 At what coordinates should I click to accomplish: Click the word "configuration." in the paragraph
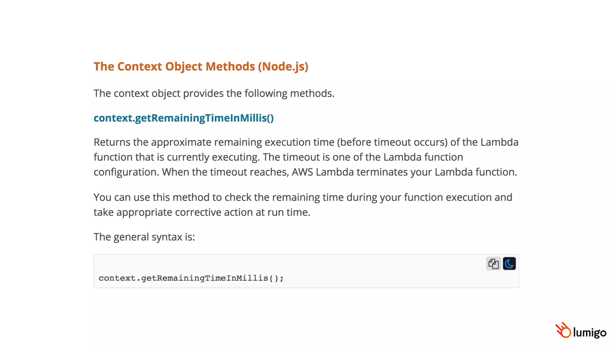(x=126, y=172)
